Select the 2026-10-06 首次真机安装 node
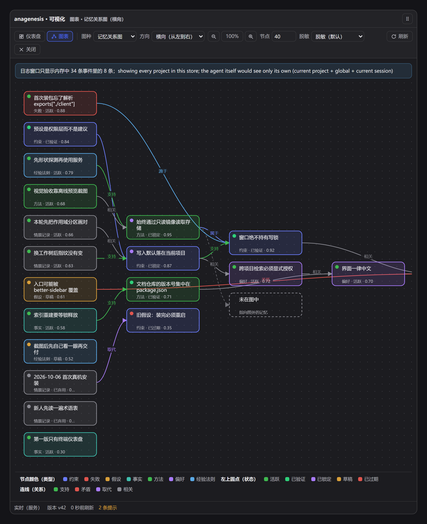The width and height of the screenshot is (427, 524). pos(60,383)
